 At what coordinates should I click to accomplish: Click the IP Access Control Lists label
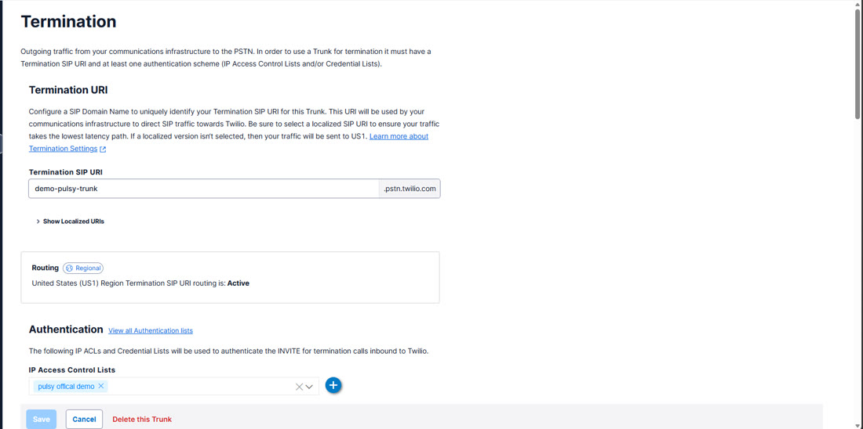pyautogui.click(x=72, y=370)
